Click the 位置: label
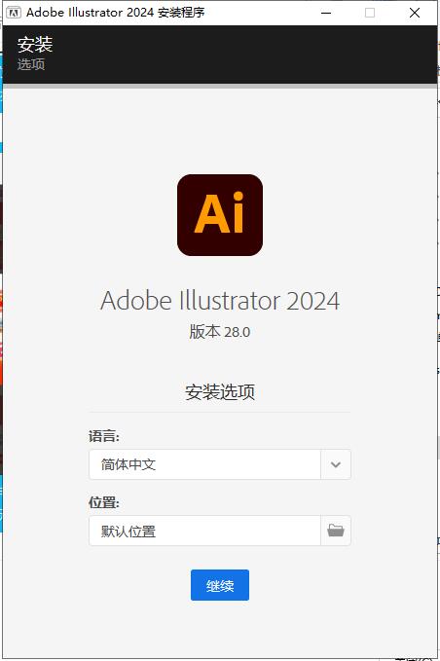440x661 pixels. [x=104, y=502]
